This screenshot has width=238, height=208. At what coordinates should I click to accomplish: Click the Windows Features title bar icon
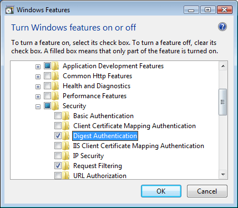[x=9, y=10]
